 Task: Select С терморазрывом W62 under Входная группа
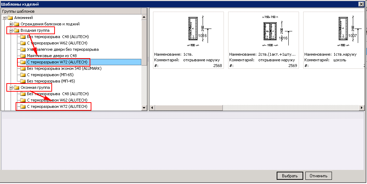pyautogui.click(x=57, y=43)
